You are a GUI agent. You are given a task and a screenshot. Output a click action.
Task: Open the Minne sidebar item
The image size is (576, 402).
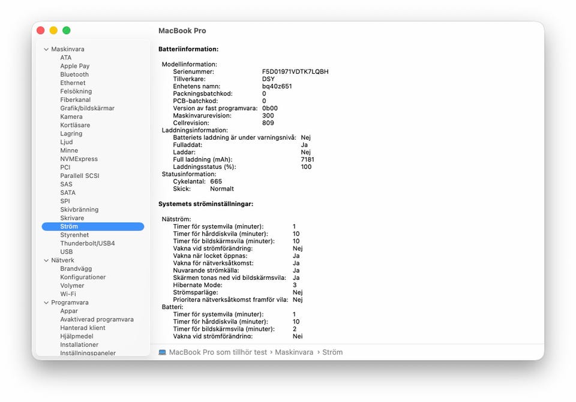point(69,150)
